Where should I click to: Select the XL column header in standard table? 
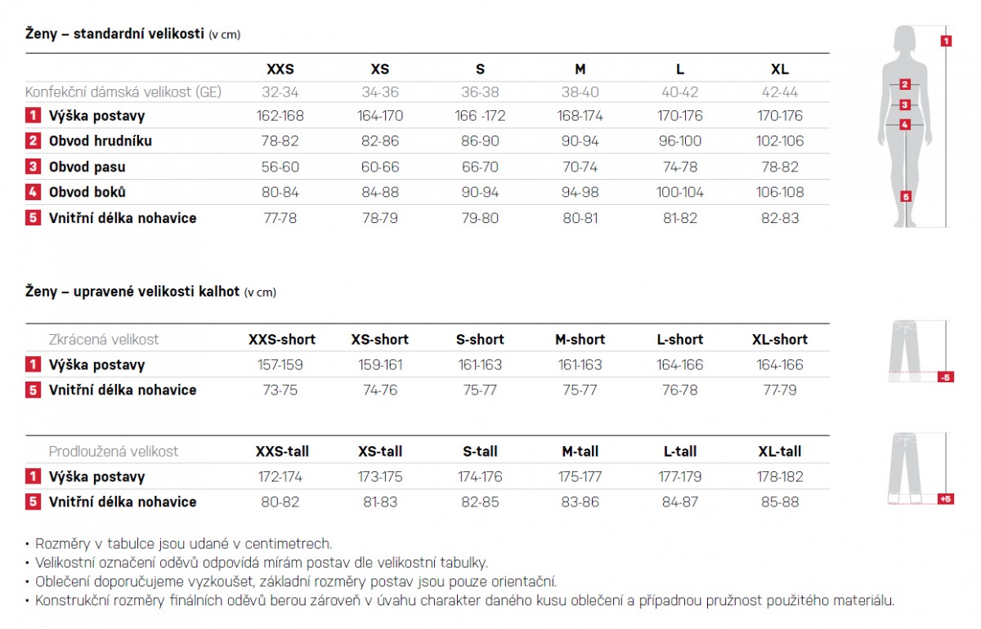780,69
